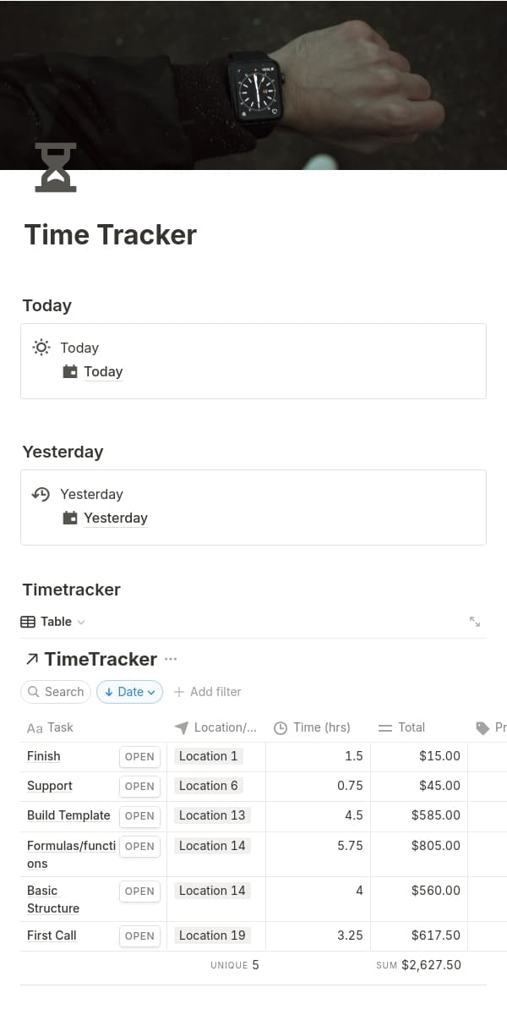Click the hourglass page icon
The image size is (507, 1015).
coord(54,167)
